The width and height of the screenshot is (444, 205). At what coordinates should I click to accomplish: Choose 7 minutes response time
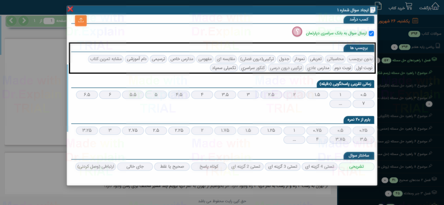(x=363, y=104)
